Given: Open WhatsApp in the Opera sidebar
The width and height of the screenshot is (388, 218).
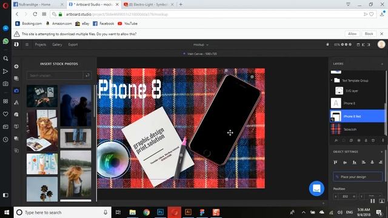Looking at the screenshot, I should point(5,41).
